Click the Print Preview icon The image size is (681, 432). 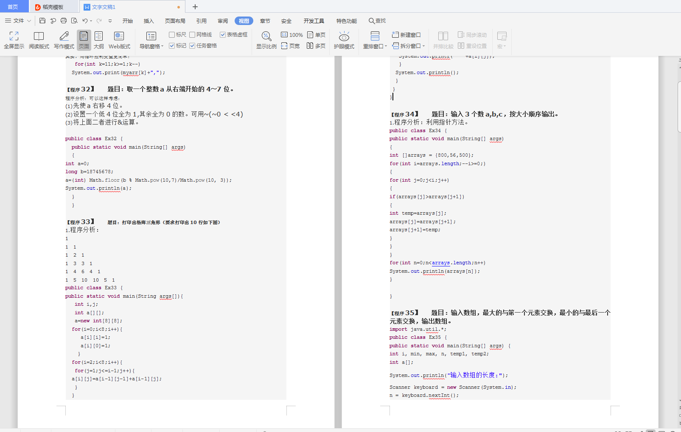(x=74, y=21)
